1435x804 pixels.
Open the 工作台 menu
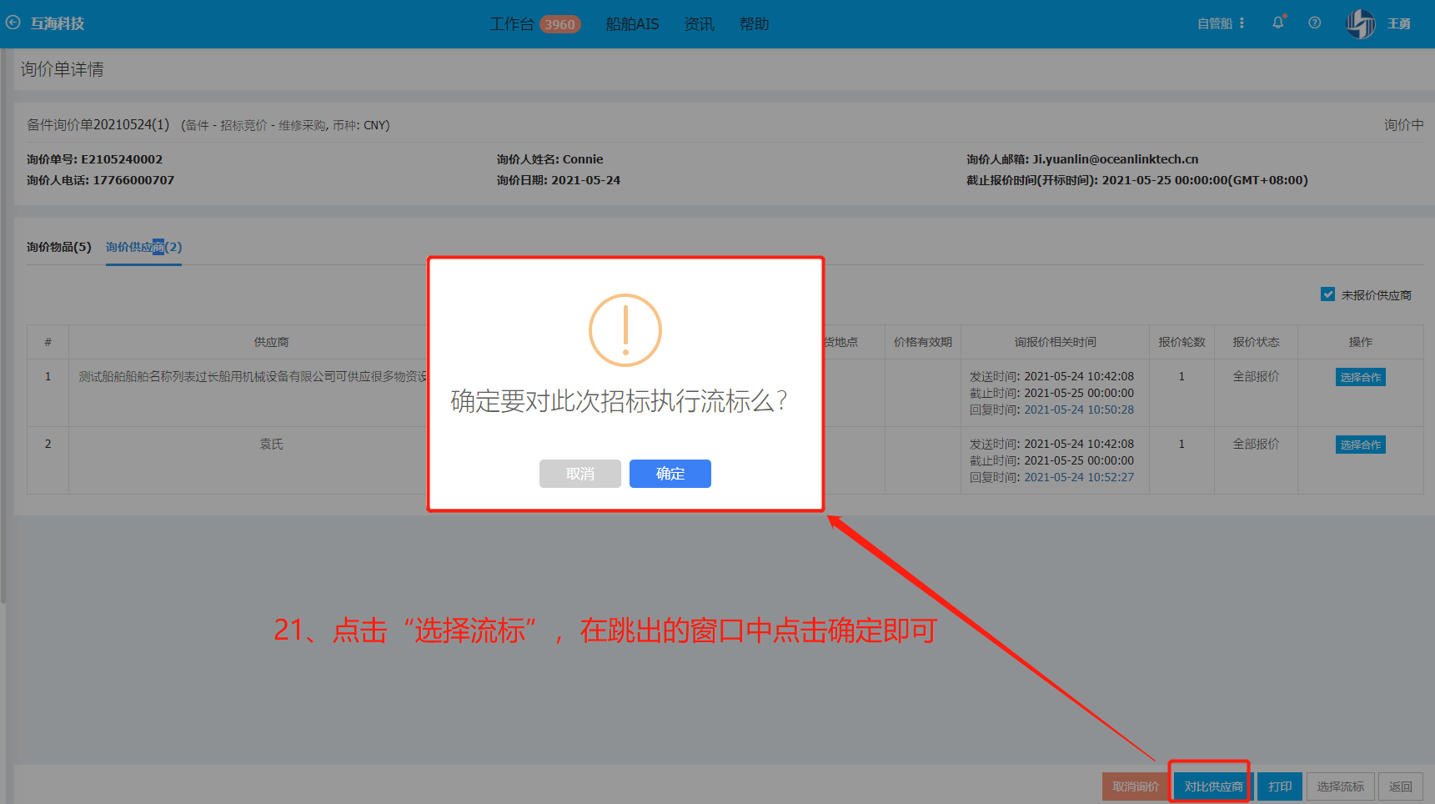[511, 24]
